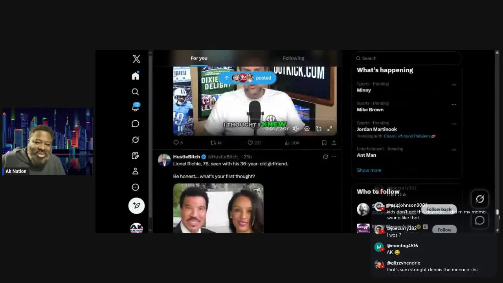Click the X logo in sidebar
The height and width of the screenshot is (283, 503).
[136, 59]
